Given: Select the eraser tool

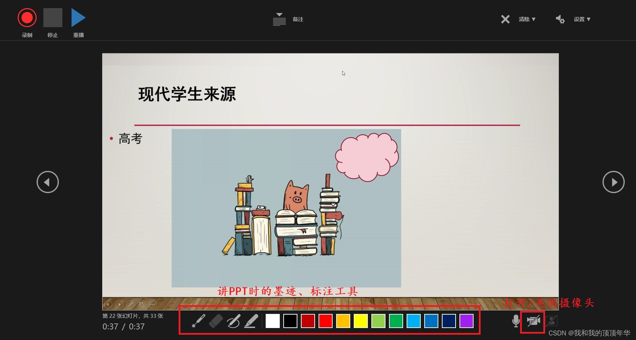Looking at the screenshot, I should 216,321.
